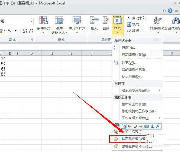Open Conditional Formatting (条件格式) menu
Screen dimensions: 180x152
pyautogui.click(x=43, y=25)
